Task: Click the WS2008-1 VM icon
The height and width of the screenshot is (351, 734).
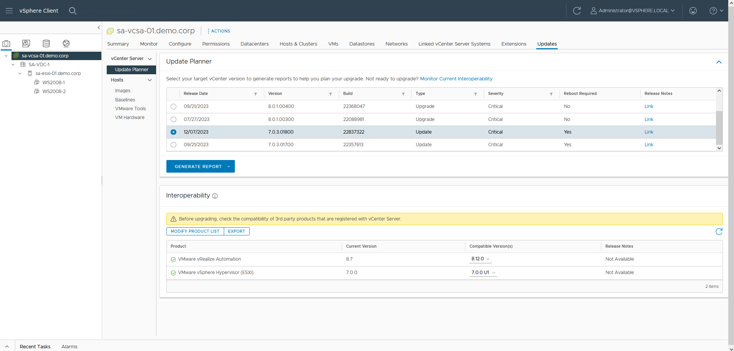Action: (x=37, y=82)
